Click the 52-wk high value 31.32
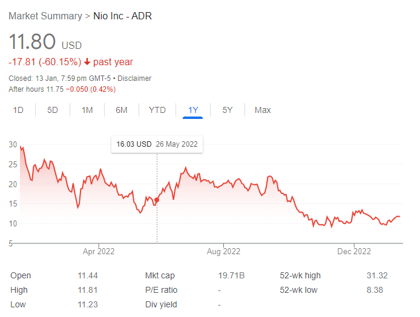 pyautogui.click(x=377, y=275)
